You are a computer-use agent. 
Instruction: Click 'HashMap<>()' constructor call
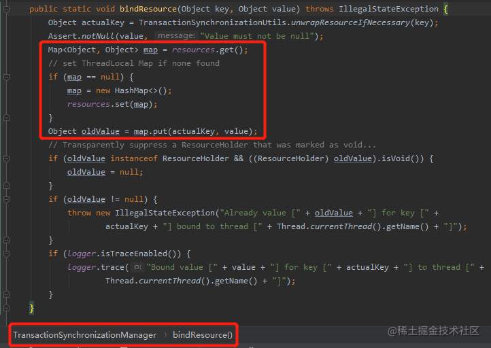pyautogui.click(x=141, y=91)
